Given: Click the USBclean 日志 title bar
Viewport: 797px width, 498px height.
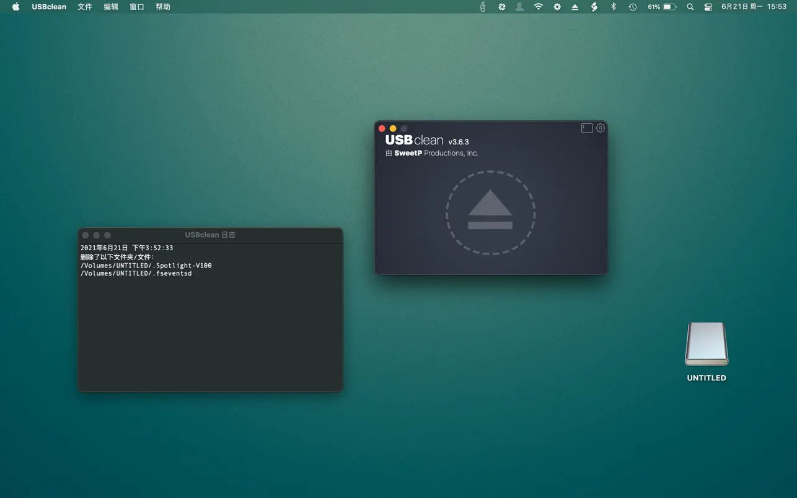Looking at the screenshot, I should click(x=210, y=235).
